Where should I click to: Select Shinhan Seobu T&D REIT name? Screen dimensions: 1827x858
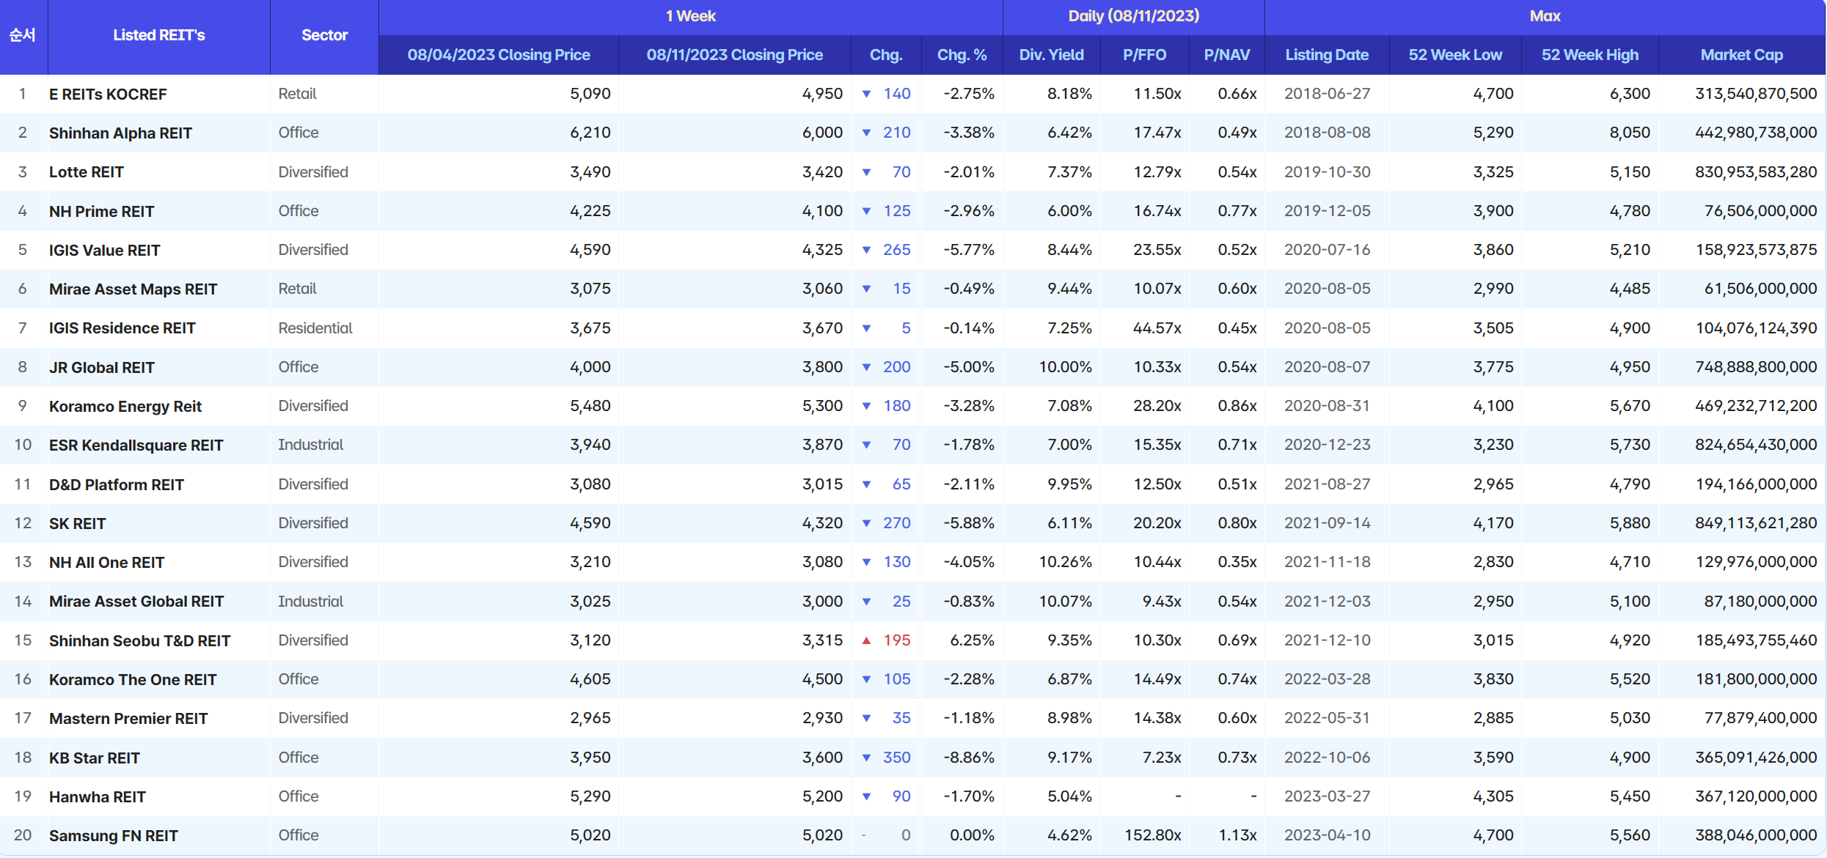point(139,641)
